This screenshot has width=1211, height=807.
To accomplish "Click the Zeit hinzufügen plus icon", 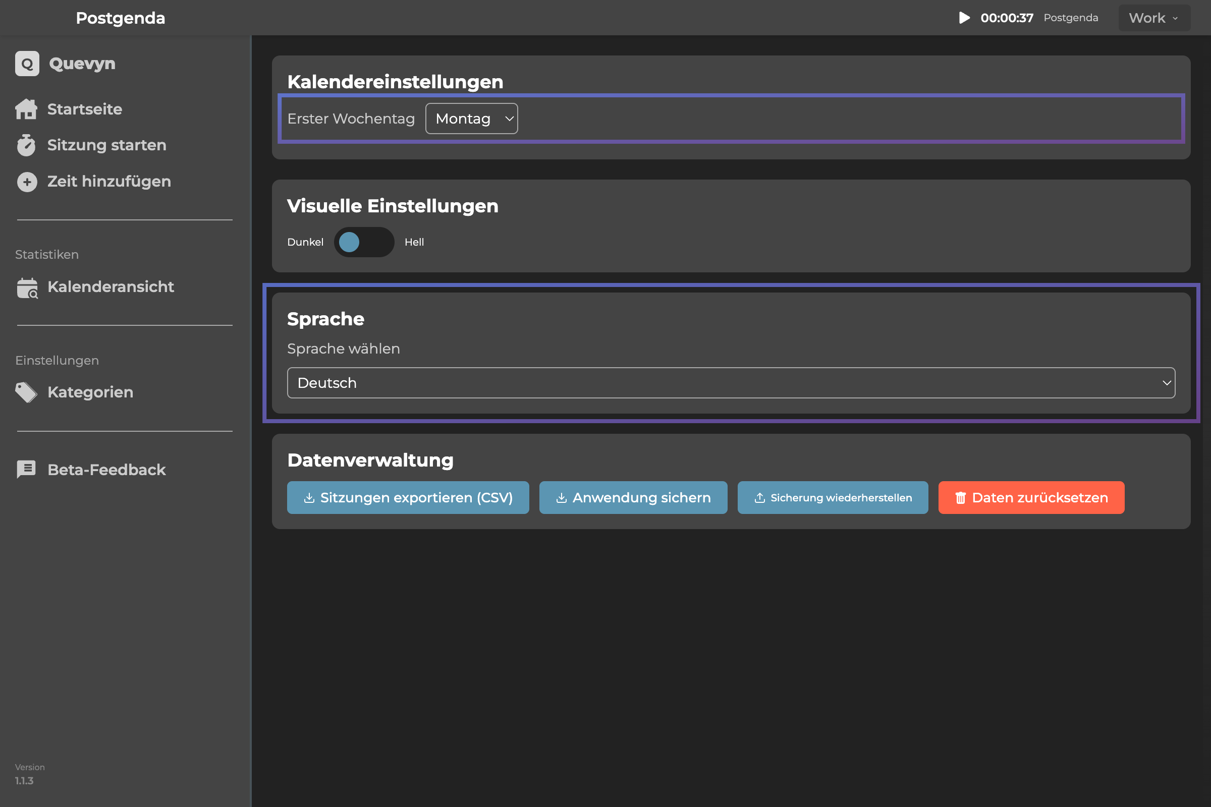I will point(27,182).
